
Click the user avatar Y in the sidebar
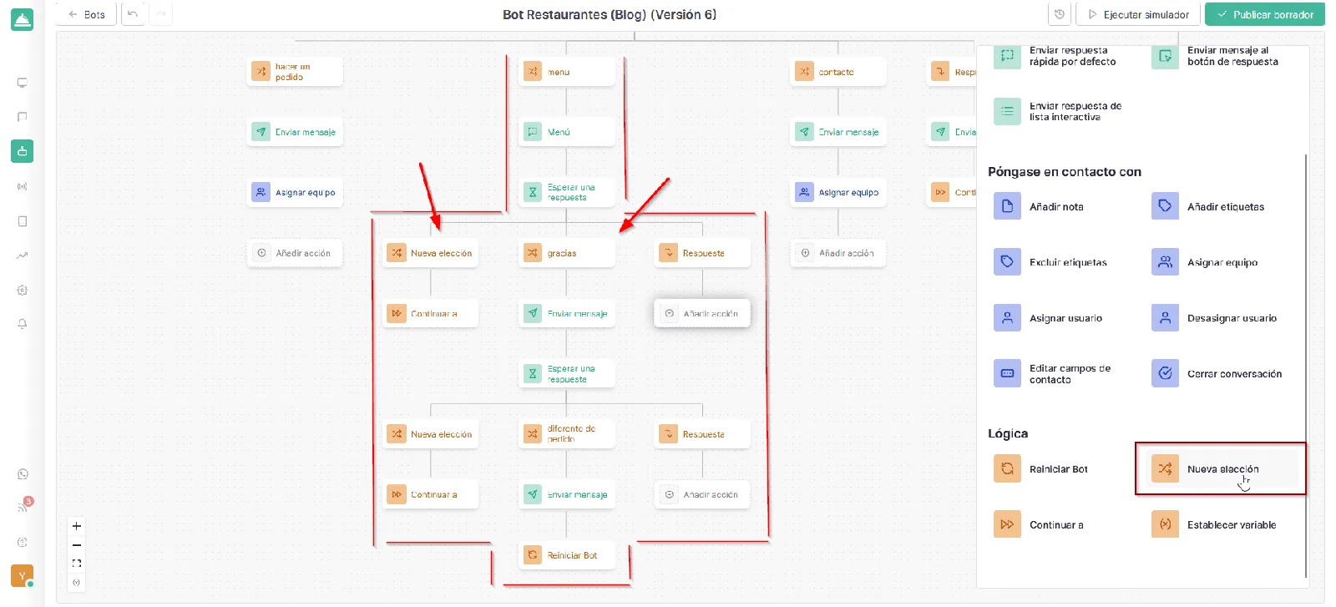click(23, 576)
